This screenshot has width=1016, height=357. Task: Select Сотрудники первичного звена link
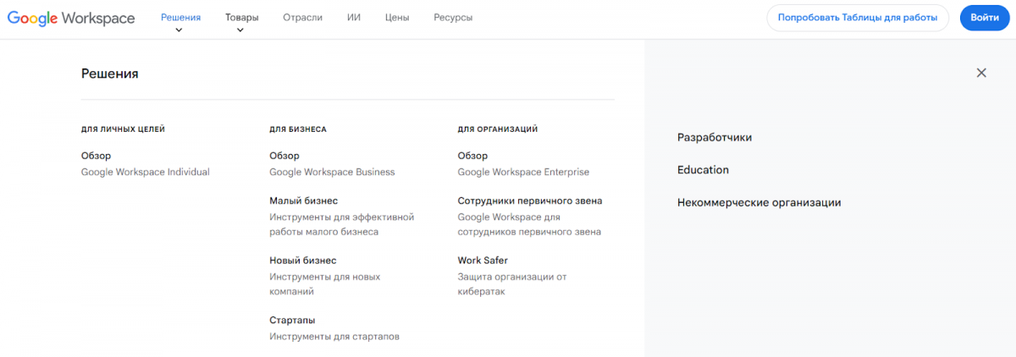pyautogui.click(x=530, y=201)
